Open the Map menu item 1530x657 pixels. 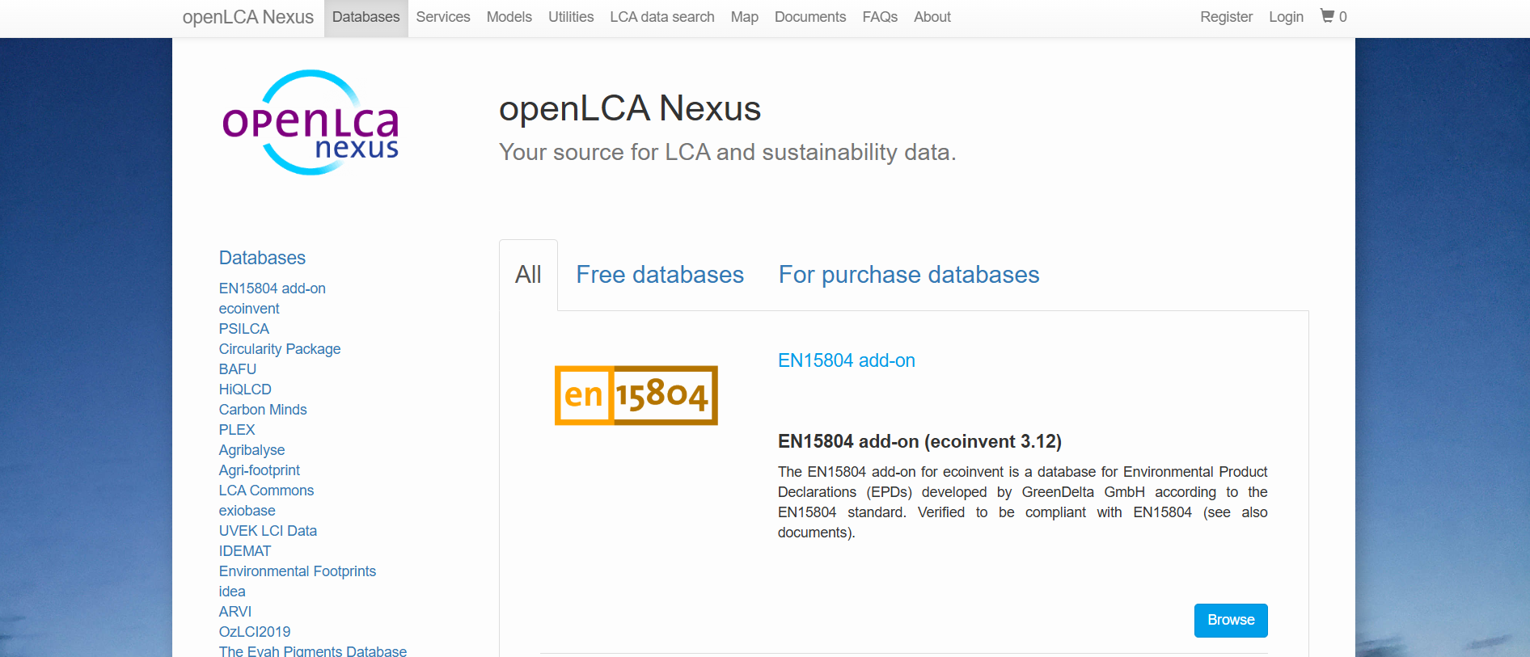[745, 17]
